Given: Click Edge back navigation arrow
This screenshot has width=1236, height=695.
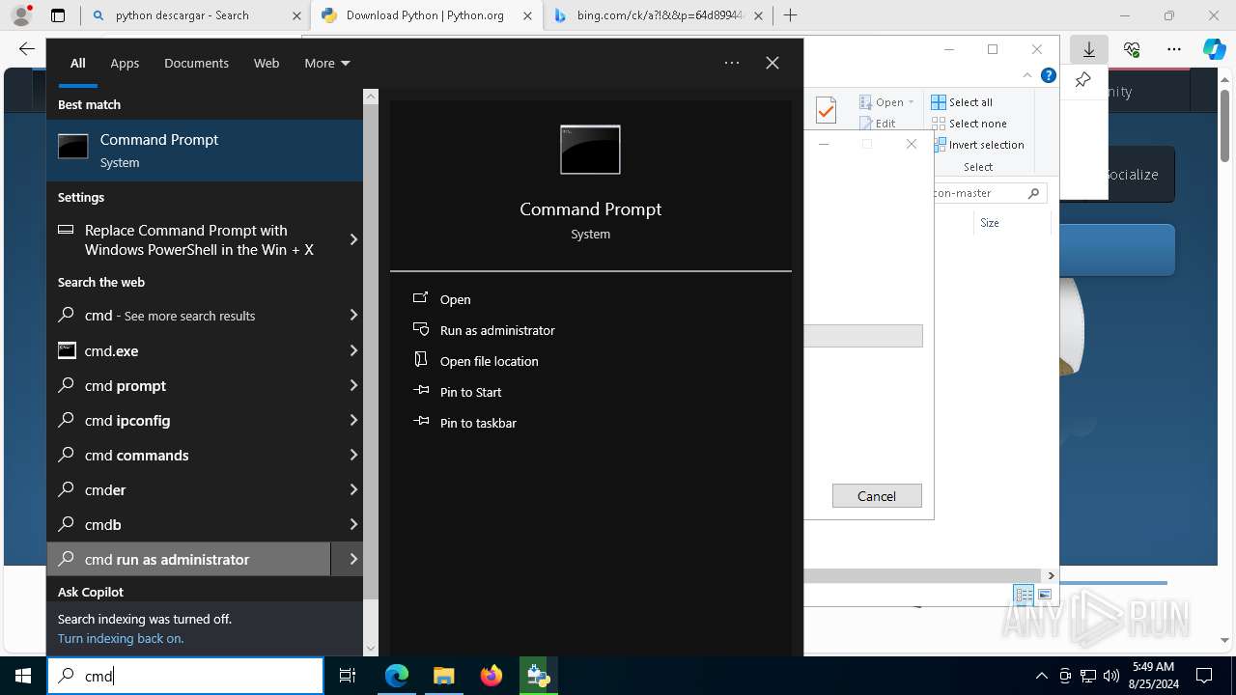Looking at the screenshot, I should click(x=27, y=49).
